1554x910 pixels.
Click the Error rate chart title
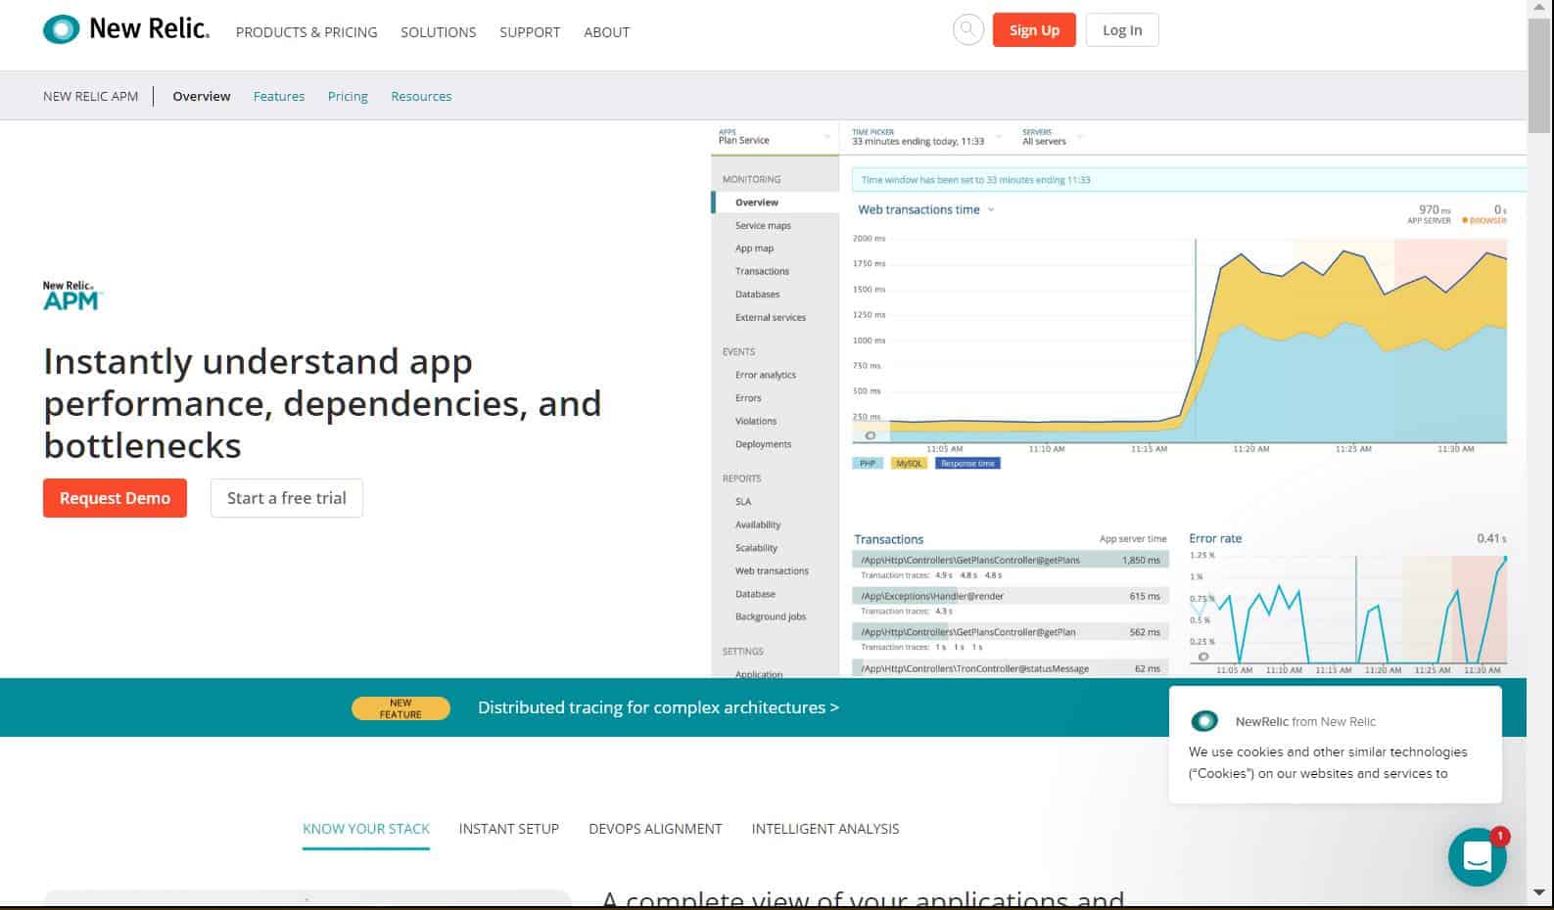pyautogui.click(x=1215, y=538)
